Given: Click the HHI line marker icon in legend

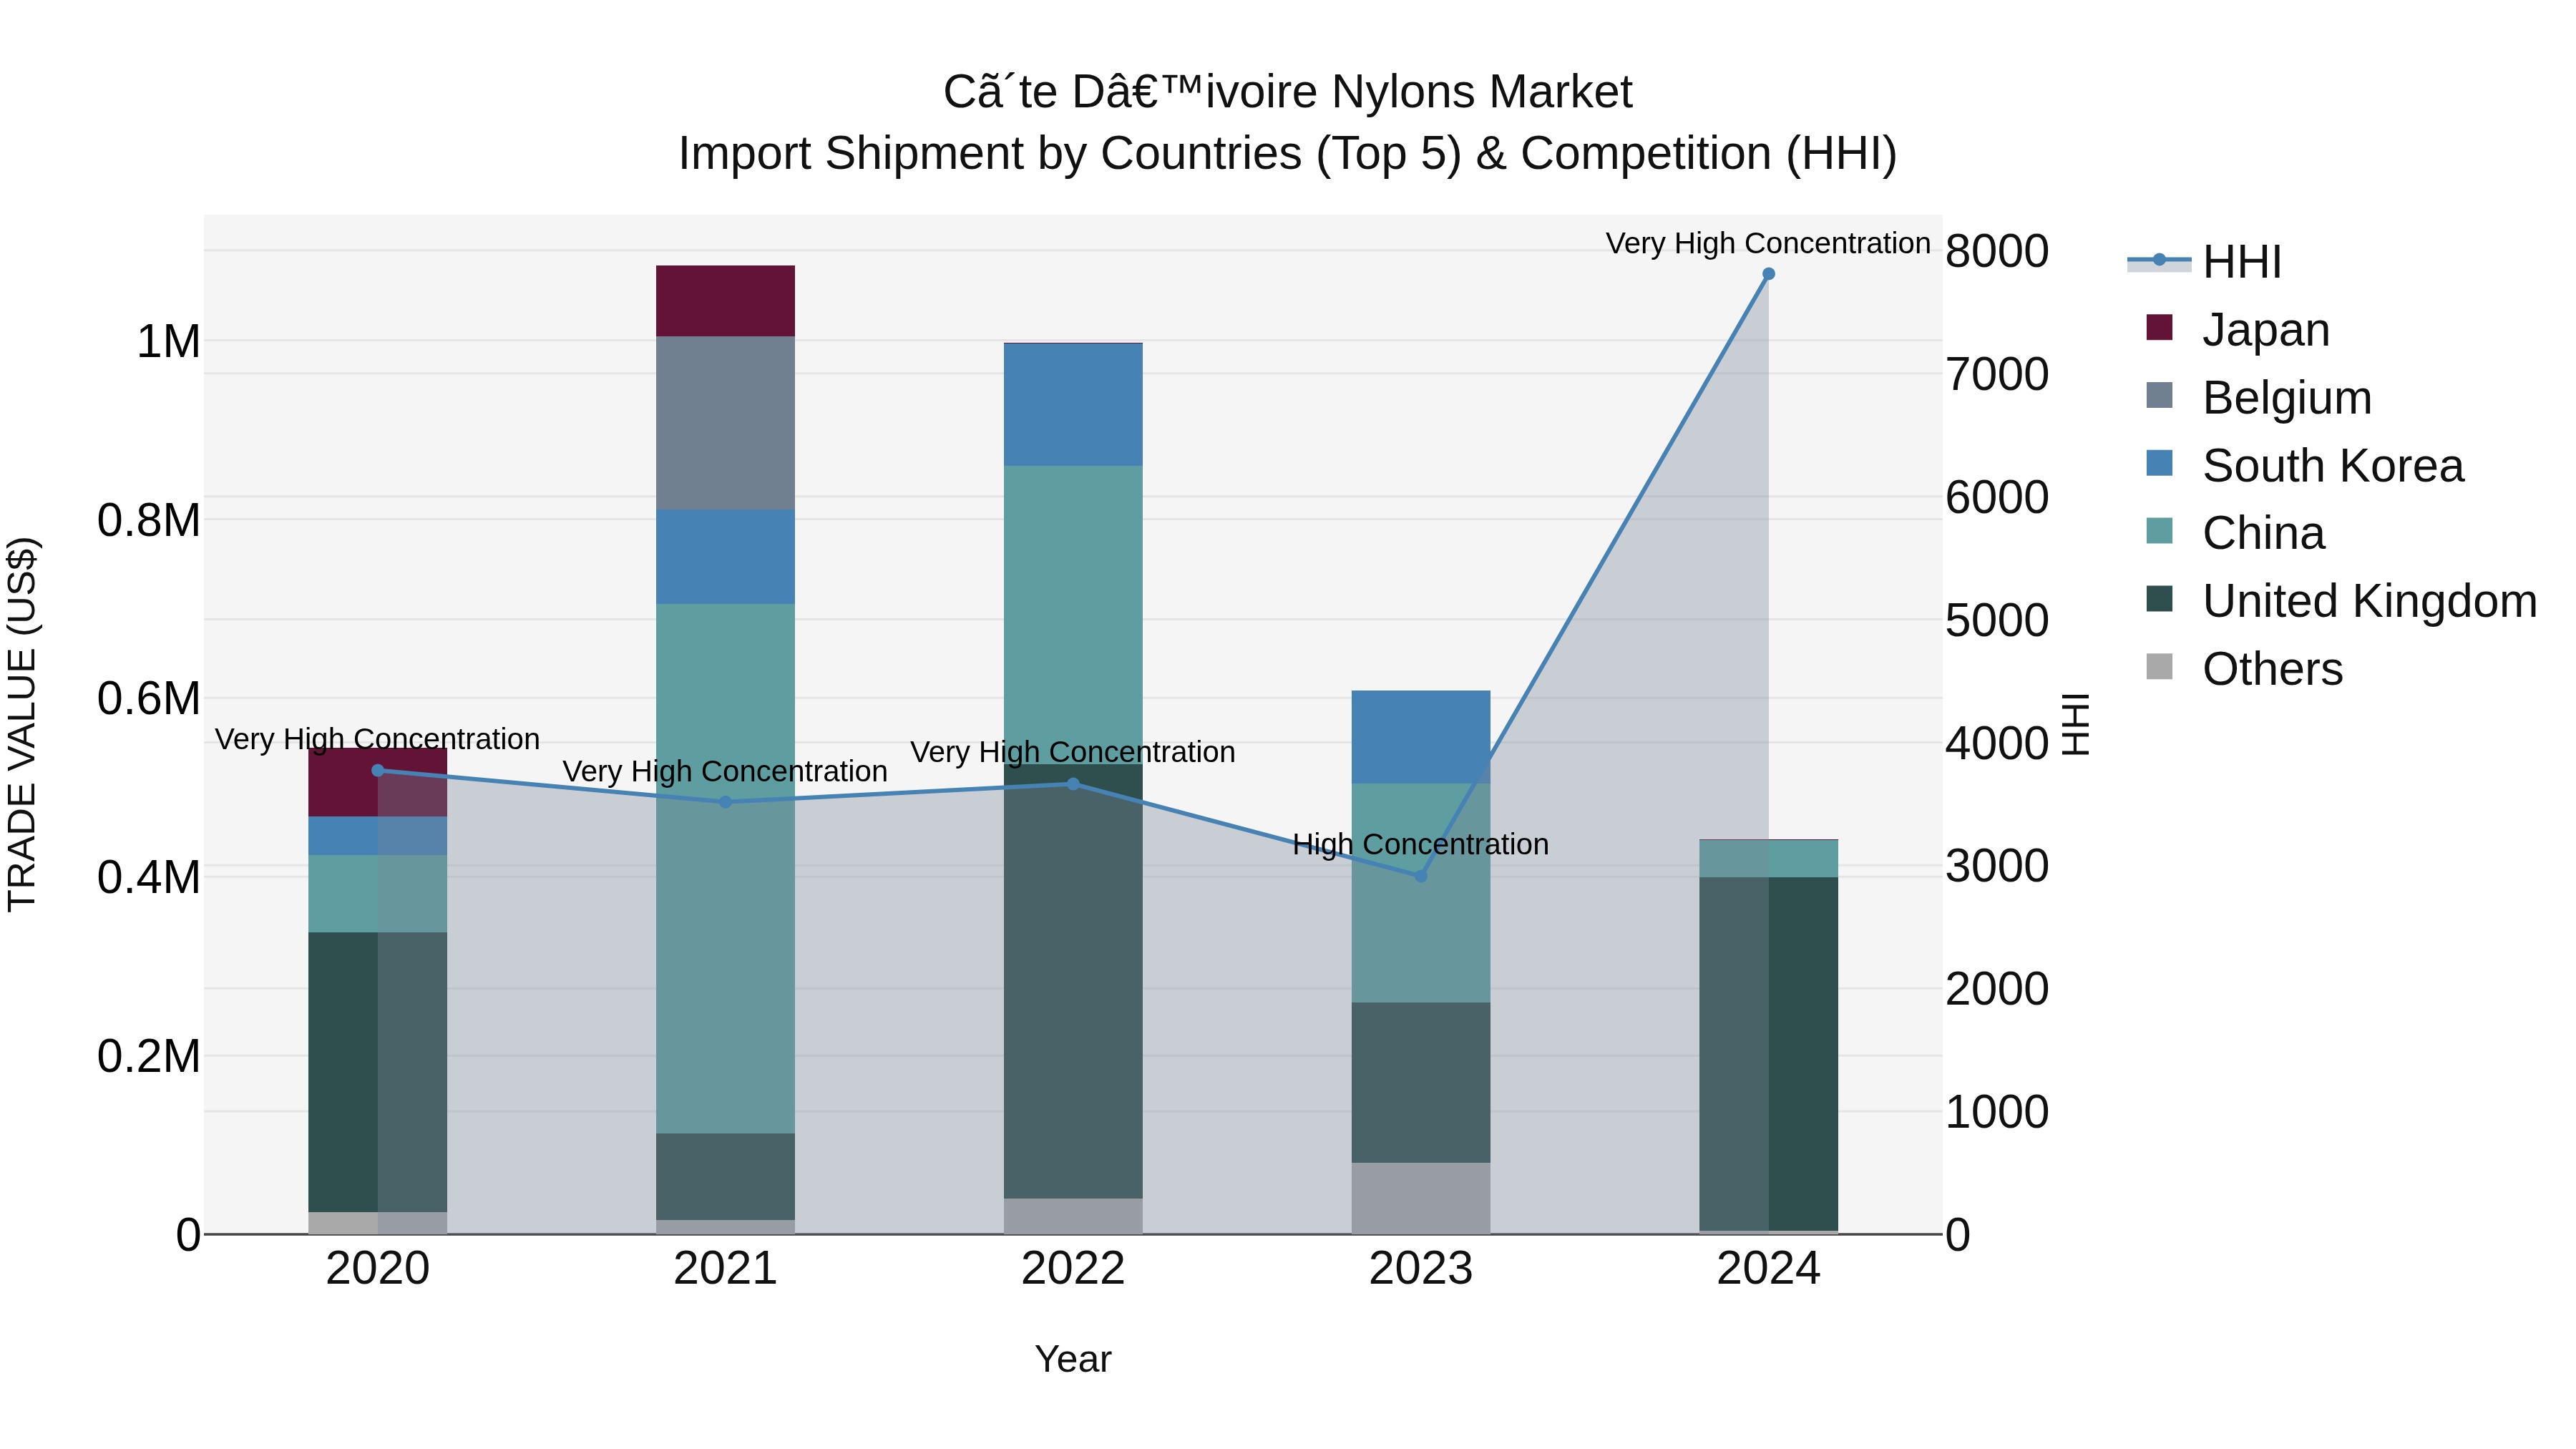Looking at the screenshot, I should [x=2159, y=260].
